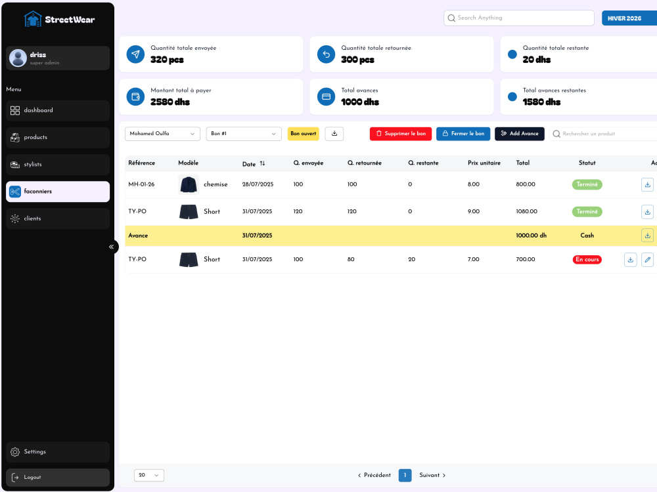
Task: Click the Statut column header
Action: click(x=587, y=163)
